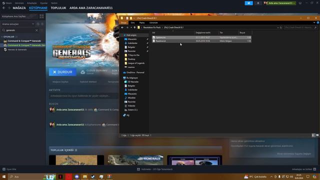320x180 pixels.
Task: Click the activity post input field
Action: (83, 96)
